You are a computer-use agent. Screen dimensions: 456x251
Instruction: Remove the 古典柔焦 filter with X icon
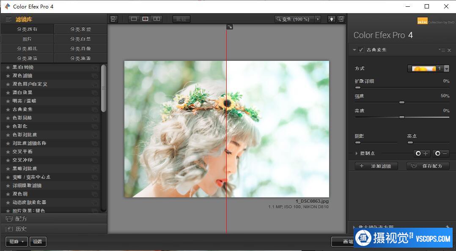(x=449, y=50)
